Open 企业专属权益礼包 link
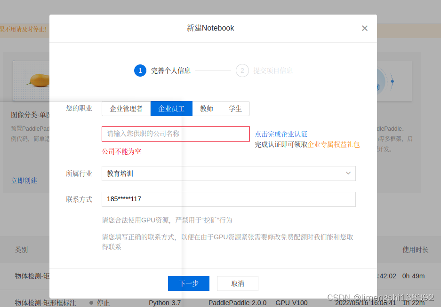The height and width of the screenshot is (307, 441). point(334,145)
